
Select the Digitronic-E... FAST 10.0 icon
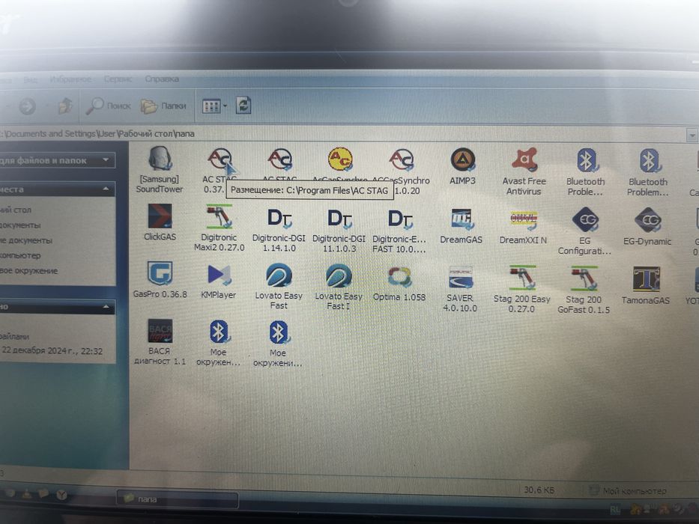click(399, 231)
